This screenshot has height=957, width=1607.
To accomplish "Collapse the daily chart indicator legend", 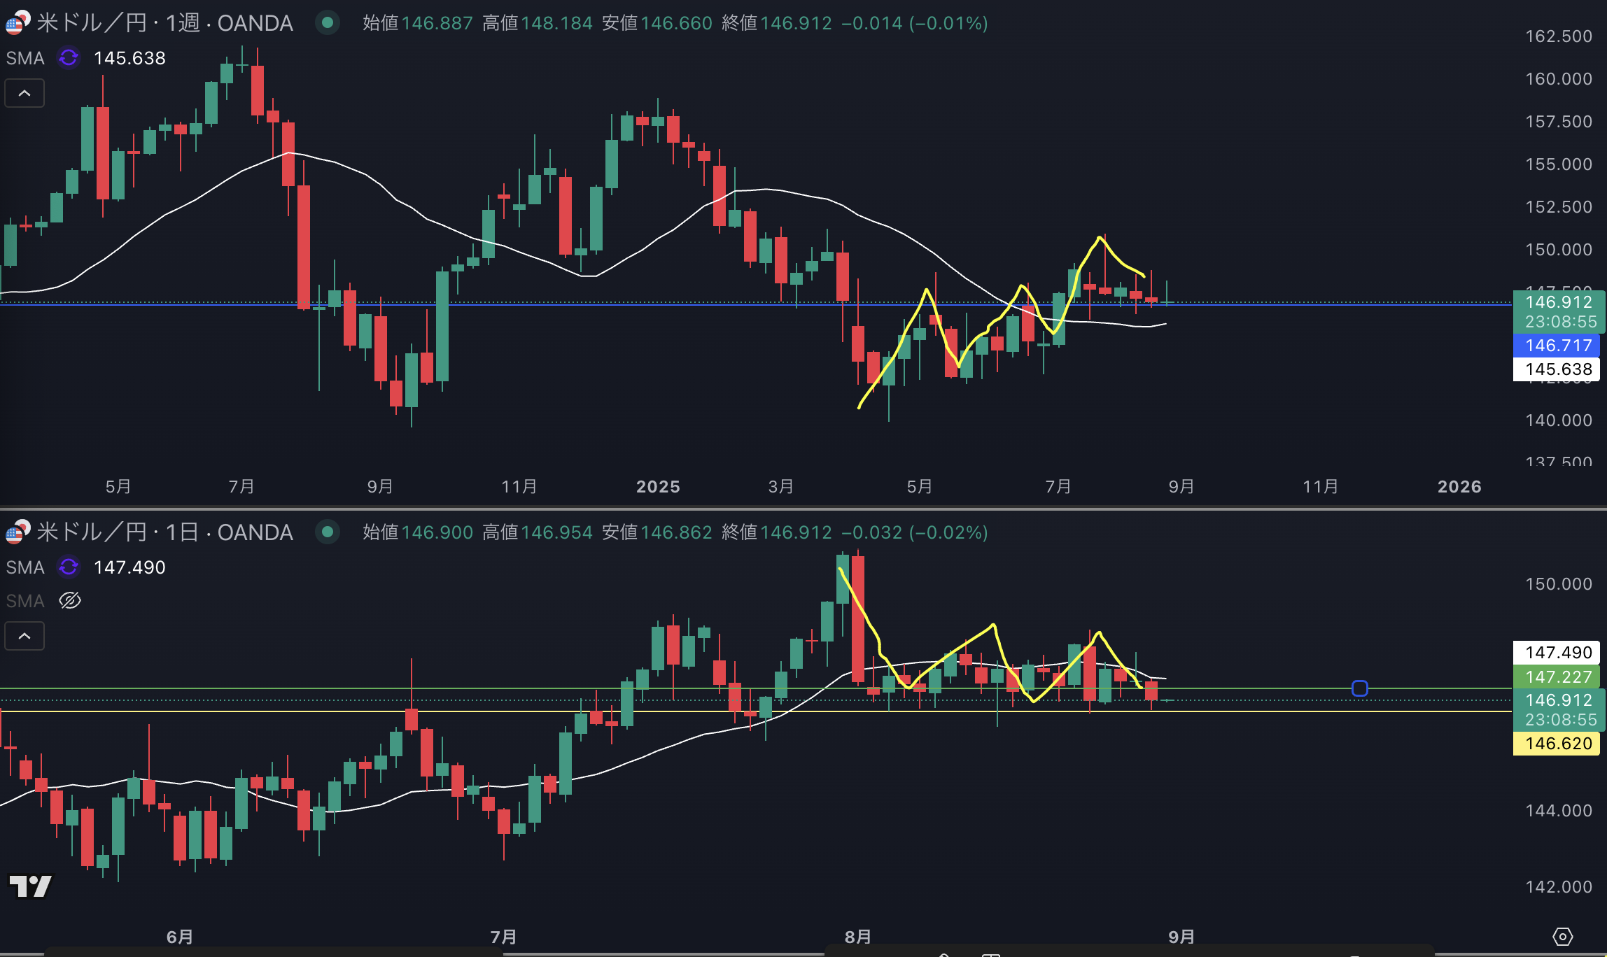I will (x=24, y=636).
